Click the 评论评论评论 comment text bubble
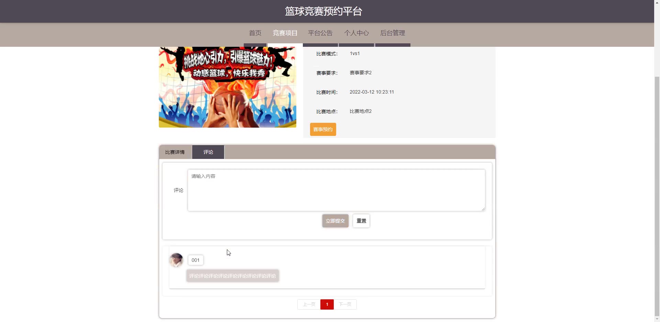660x322 pixels. click(233, 276)
